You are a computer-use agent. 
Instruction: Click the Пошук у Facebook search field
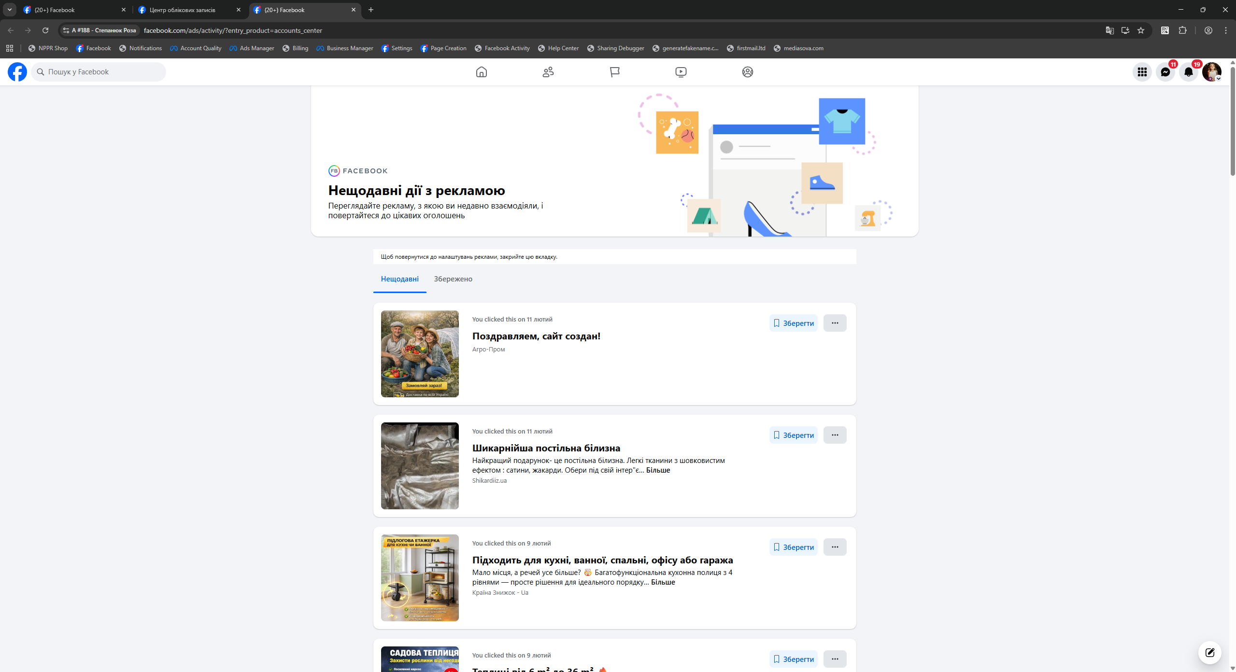(x=99, y=72)
